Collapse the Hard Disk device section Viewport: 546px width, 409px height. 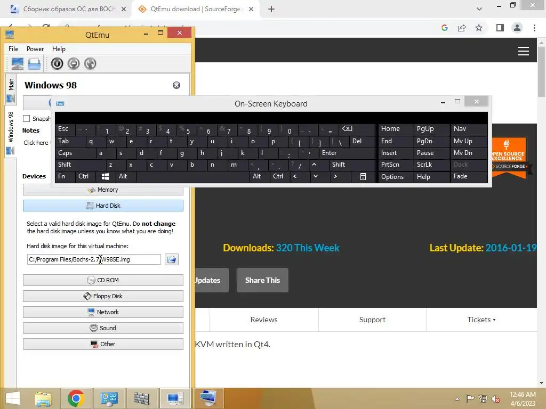(103, 206)
